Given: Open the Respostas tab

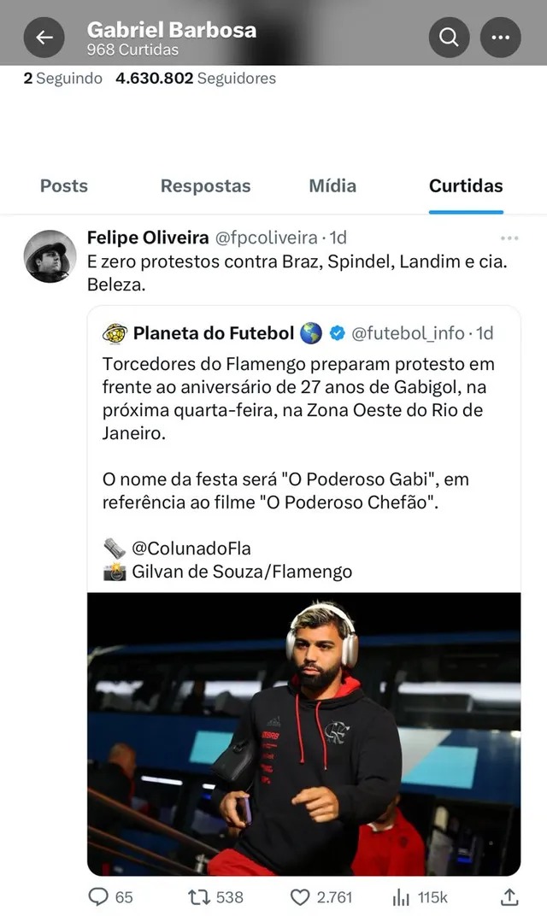Looking at the screenshot, I should click(x=205, y=185).
